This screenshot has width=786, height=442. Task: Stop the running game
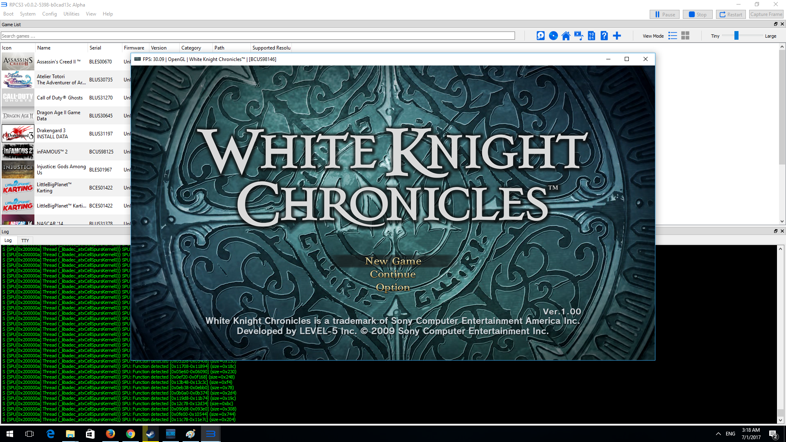(x=698, y=14)
